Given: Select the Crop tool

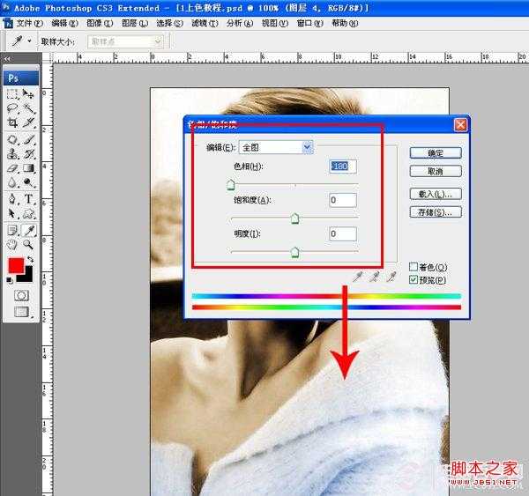Looking at the screenshot, I should 12,122.
